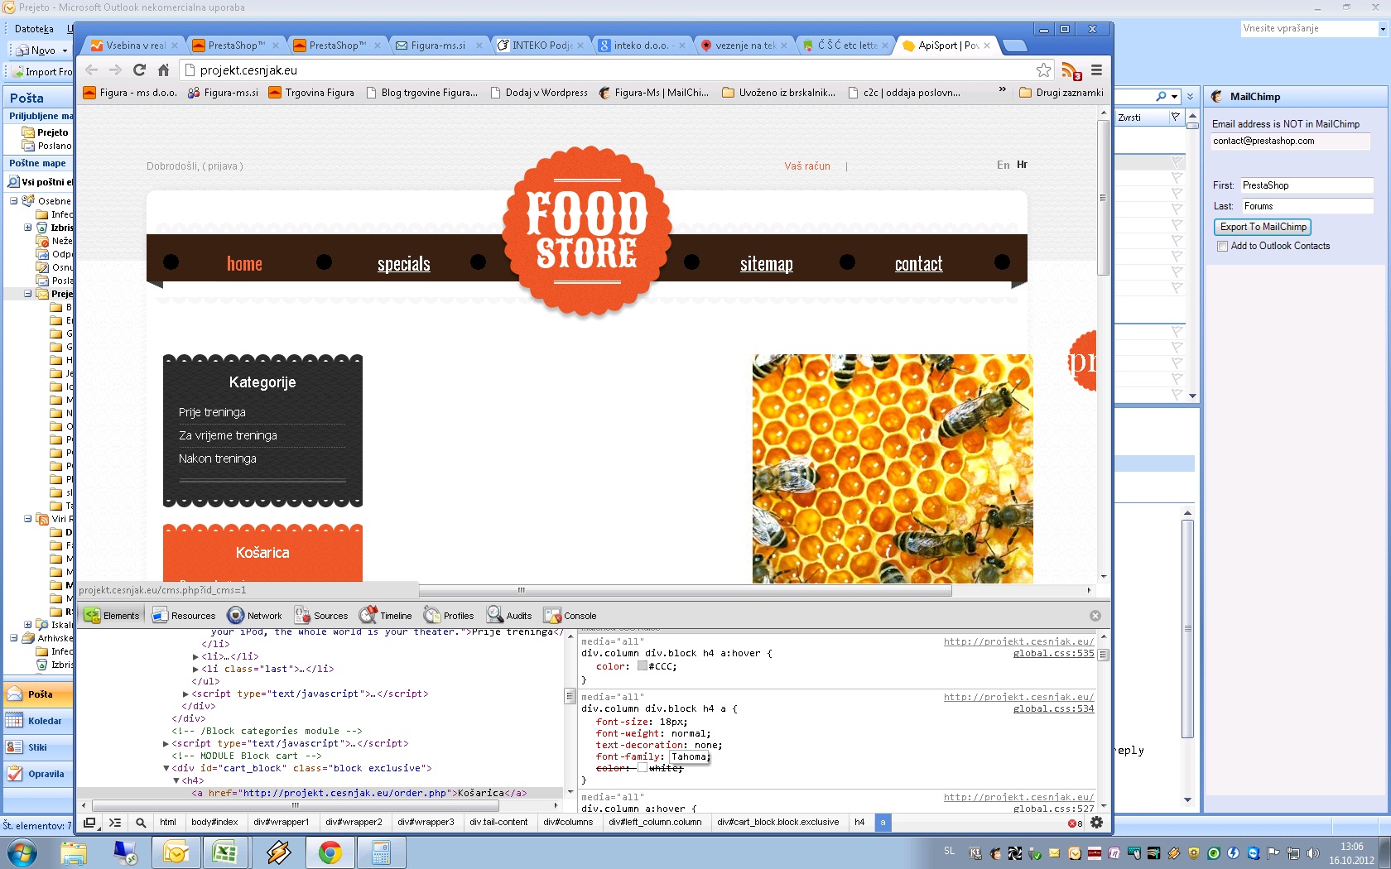Switch to the INTEKO Podj tab
Image resolution: width=1391 pixels, height=869 pixels.
541,46
